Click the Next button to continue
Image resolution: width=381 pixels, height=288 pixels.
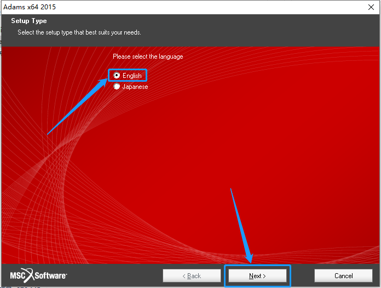point(257,276)
